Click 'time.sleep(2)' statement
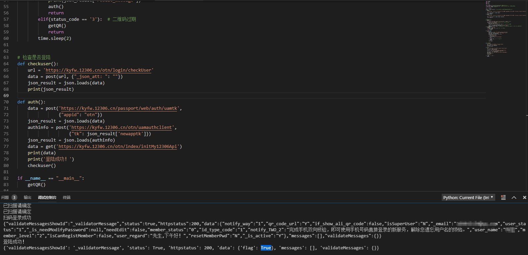Viewport: 528px width, 255px height. (55, 38)
